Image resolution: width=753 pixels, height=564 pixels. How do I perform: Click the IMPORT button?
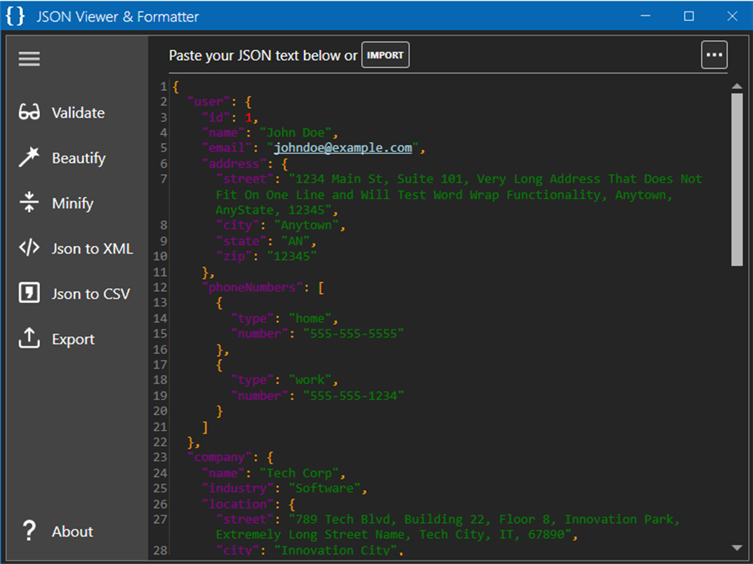[x=385, y=55]
